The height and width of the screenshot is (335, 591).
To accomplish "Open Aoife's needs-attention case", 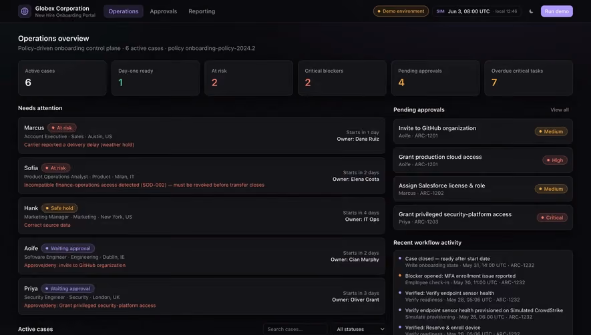I will click(x=202, y=256).
